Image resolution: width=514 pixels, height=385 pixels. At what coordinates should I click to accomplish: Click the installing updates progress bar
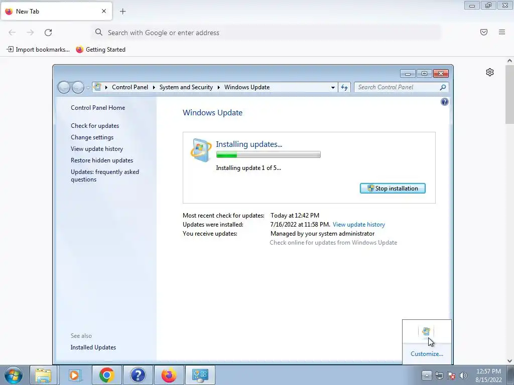268,154
